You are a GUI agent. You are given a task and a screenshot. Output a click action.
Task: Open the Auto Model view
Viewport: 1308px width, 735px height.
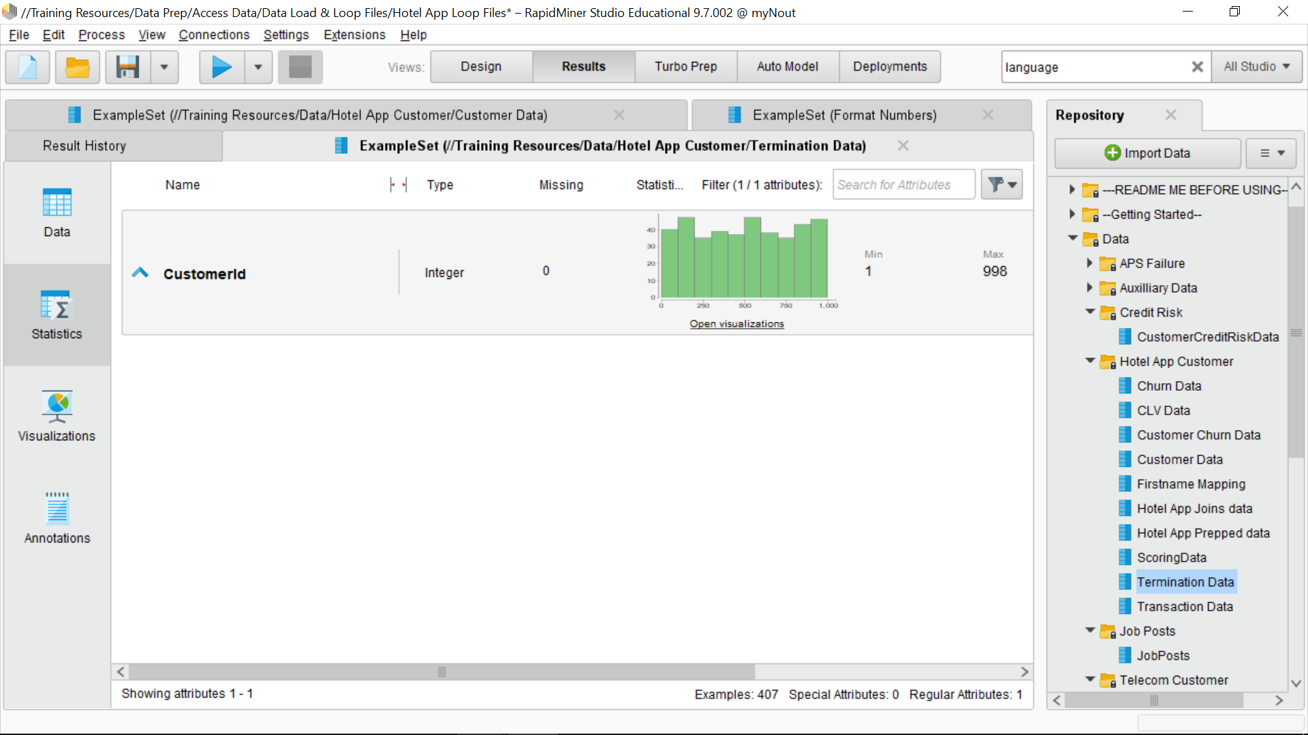[x=788, y=67]
